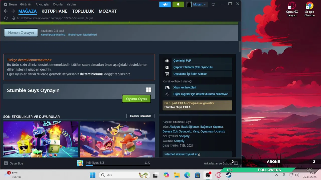Viewport: 321px width, 180px height.
Task: Click the Hemen Oynayın button
Action: click(x=21, y=33)
